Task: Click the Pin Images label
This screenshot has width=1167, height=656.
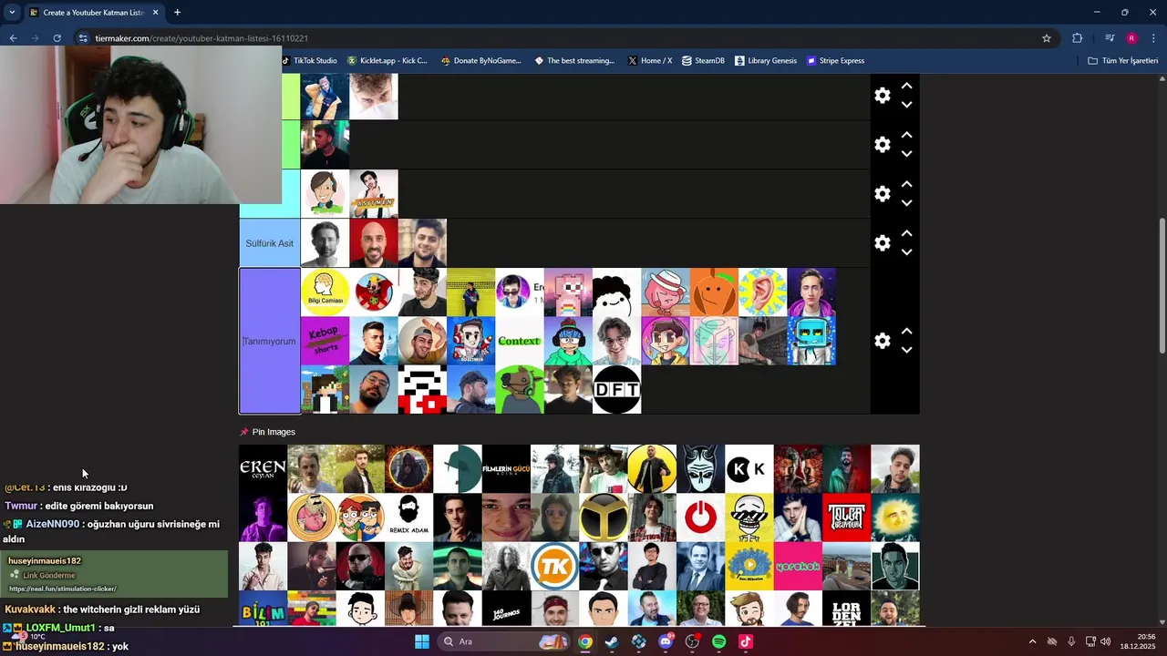Action: tap(274, 432)
